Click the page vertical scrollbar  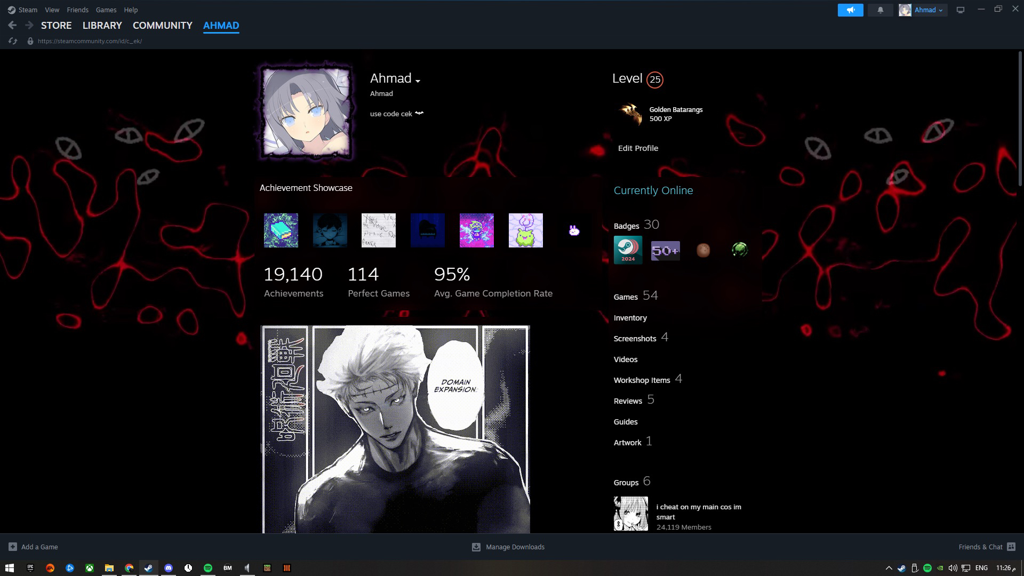pos(1020,118)
